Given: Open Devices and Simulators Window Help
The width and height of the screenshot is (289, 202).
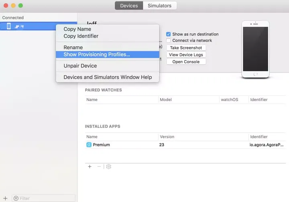Looking at the screenshot, I should pos(108,77).
